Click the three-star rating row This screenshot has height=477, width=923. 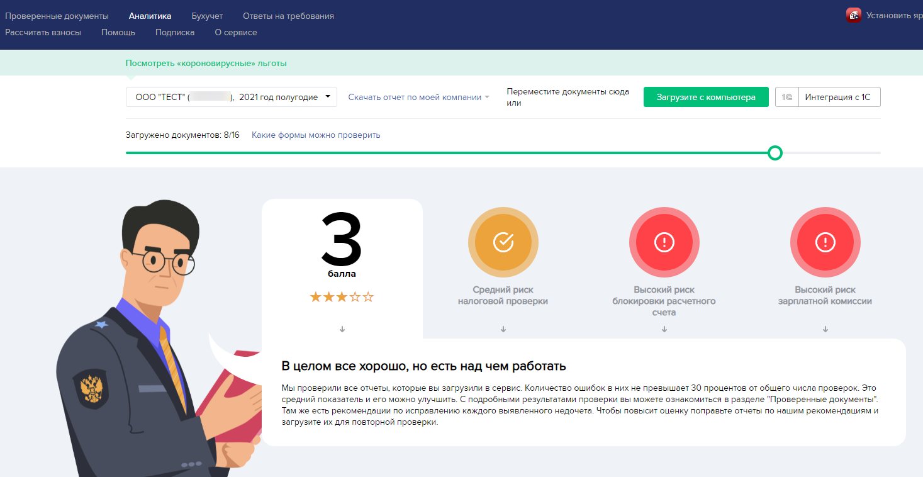(x=342, y=297)
